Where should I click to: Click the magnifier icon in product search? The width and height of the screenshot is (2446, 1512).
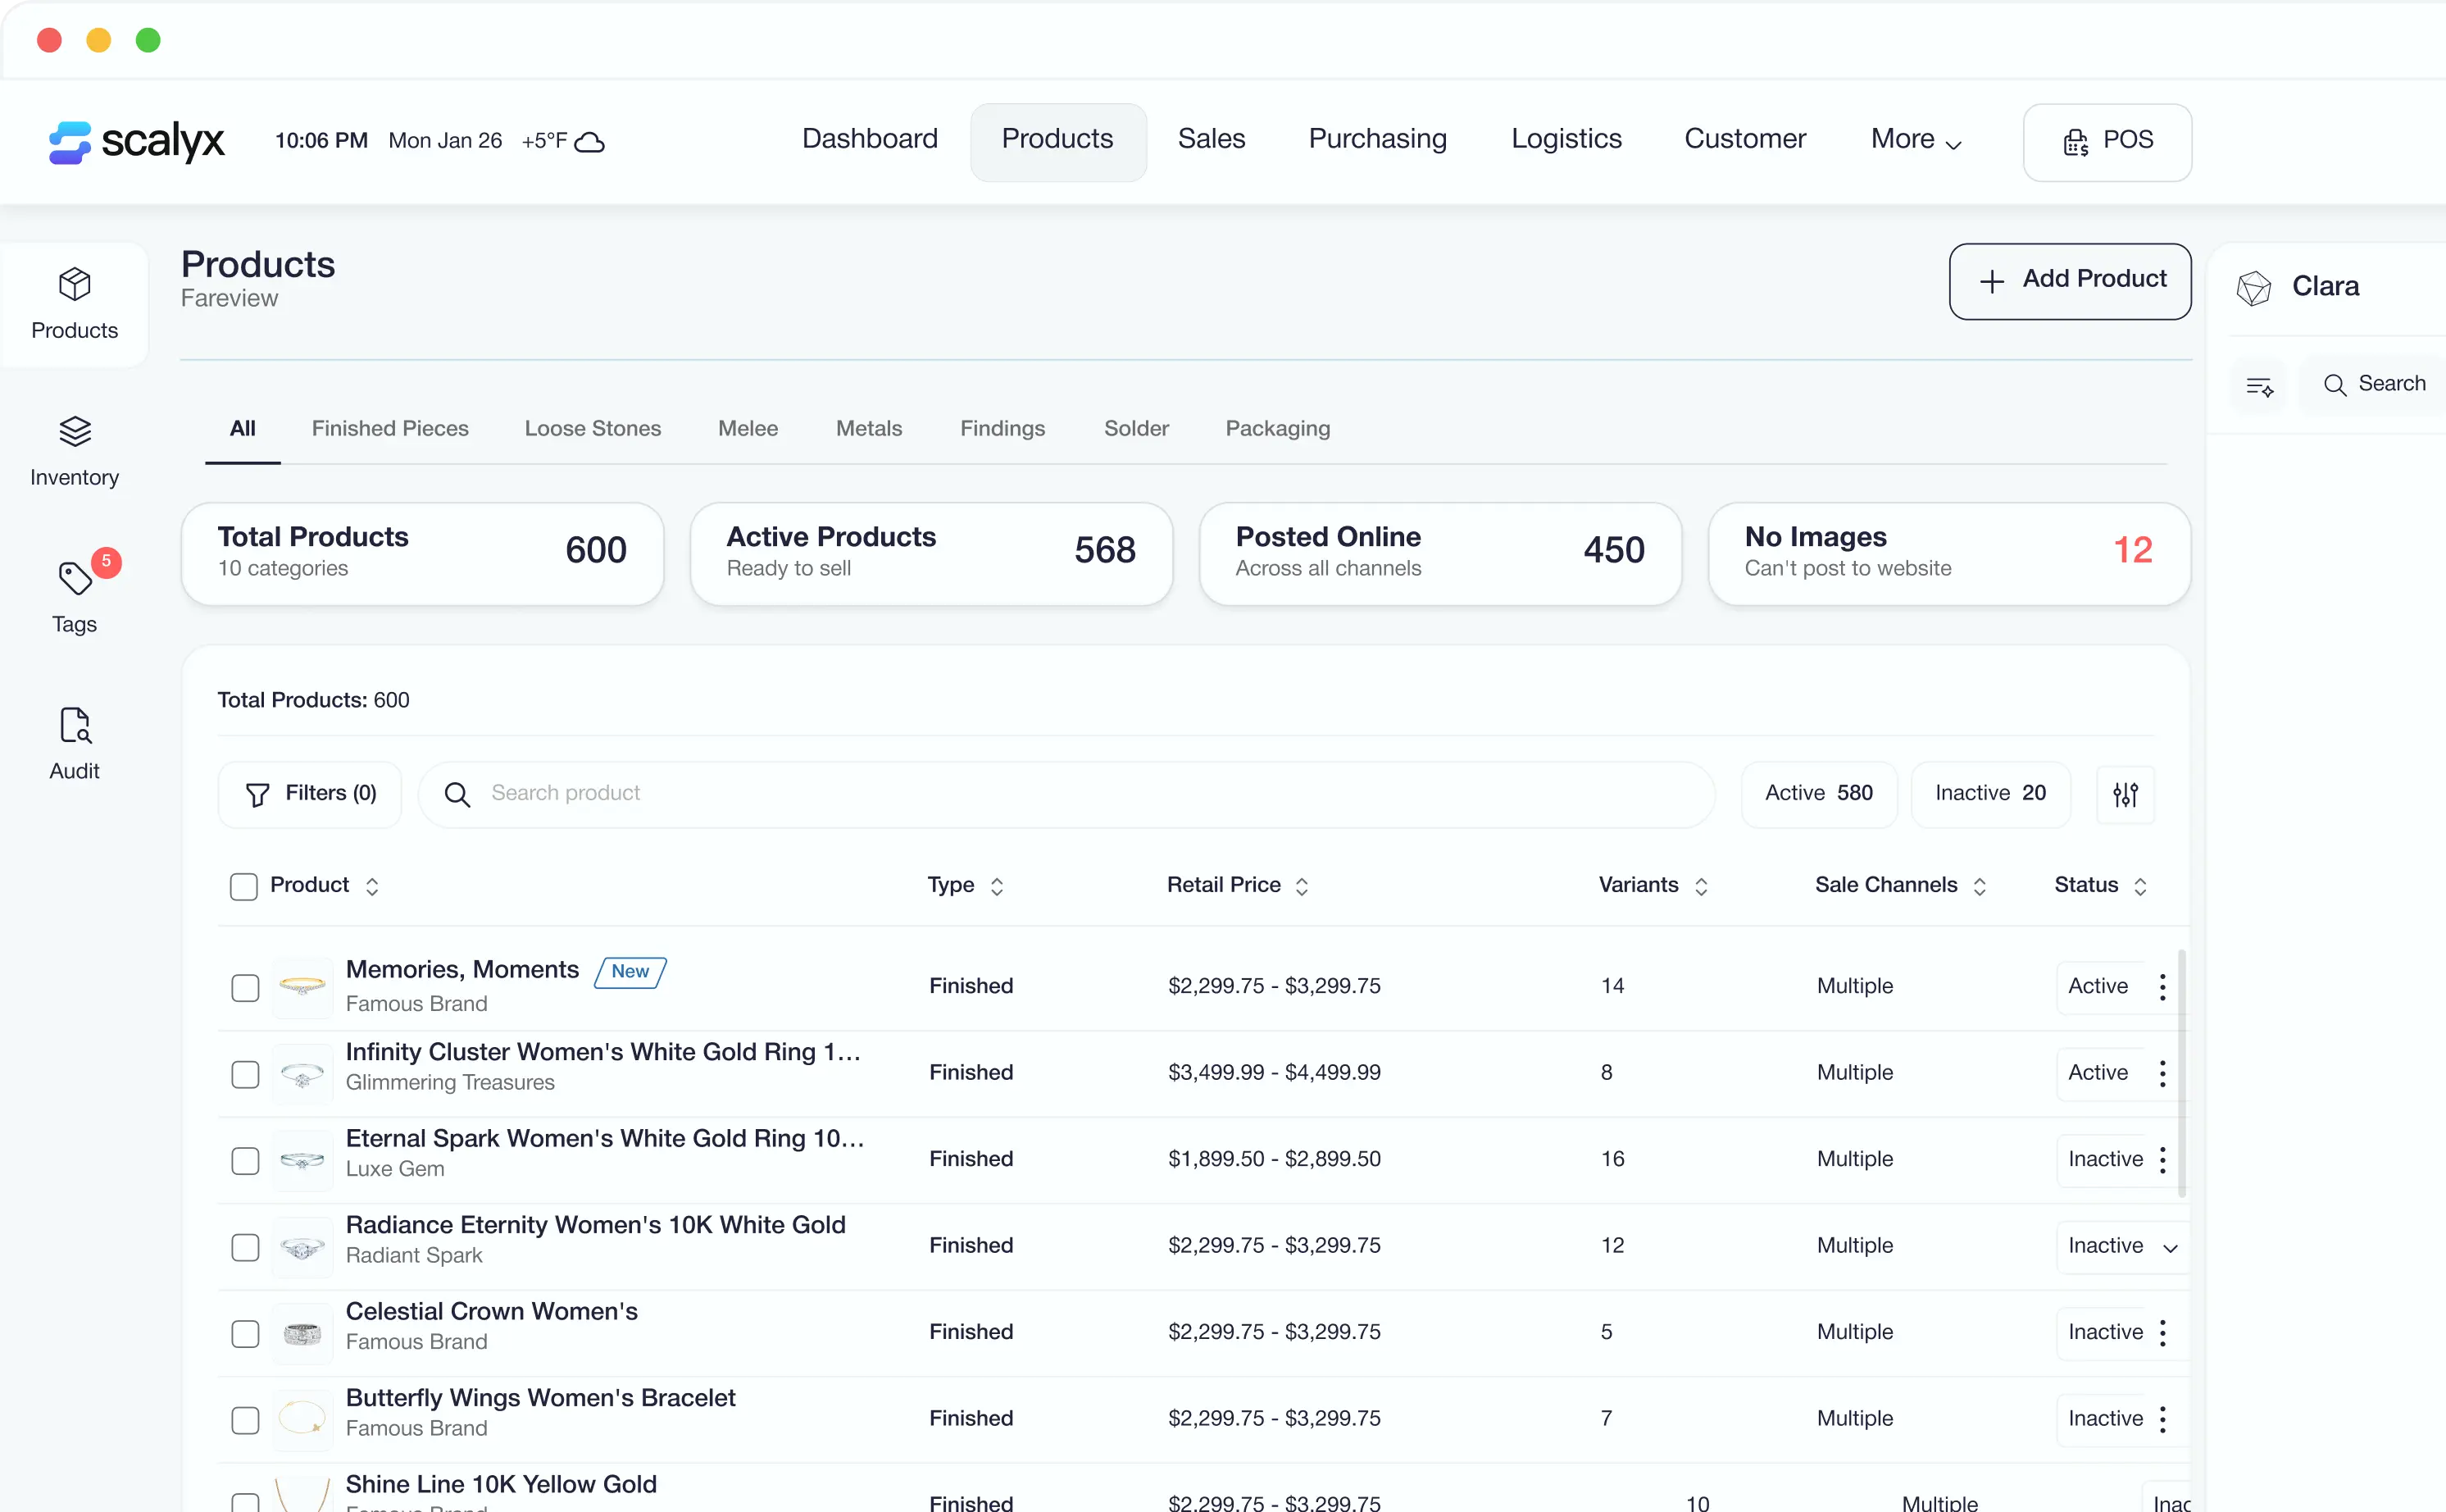tap(457, 794)
